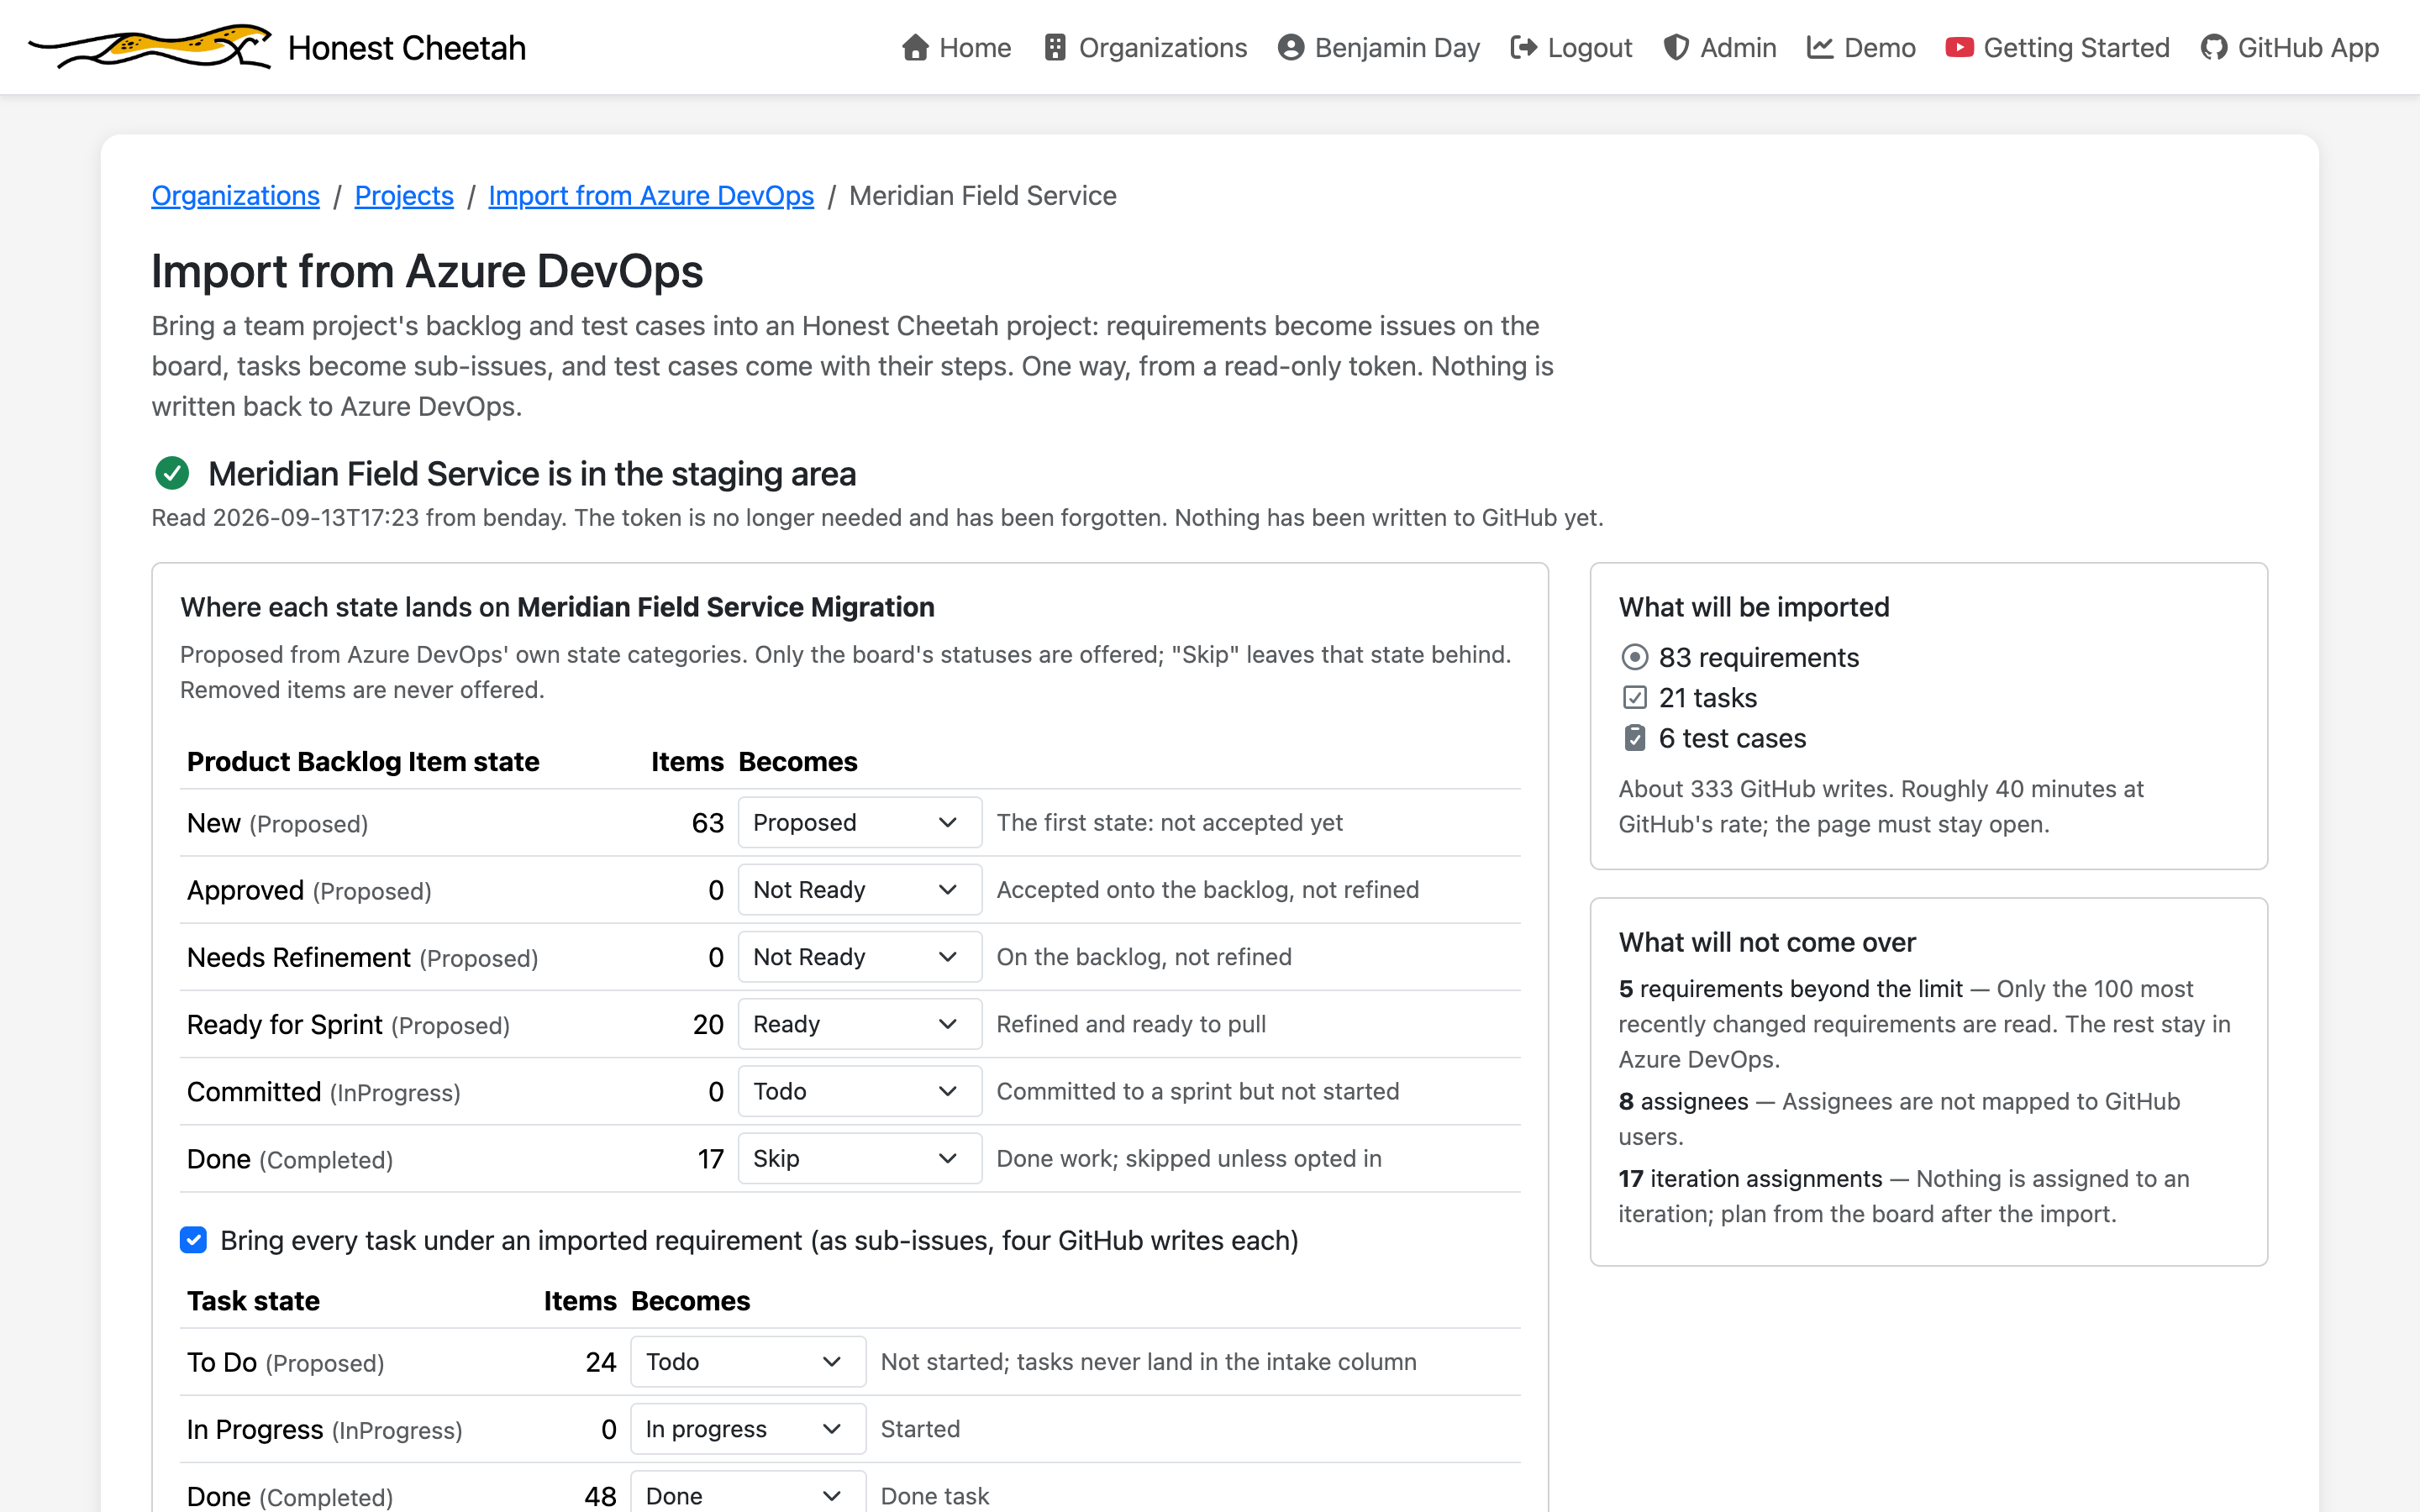Open Organizations in the navigation bar
This screenshot has height=1512, width=2420.
point(1145,48)
